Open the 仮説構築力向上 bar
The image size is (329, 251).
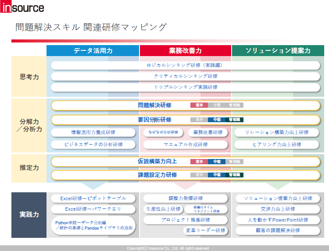(x=186, y=162)
